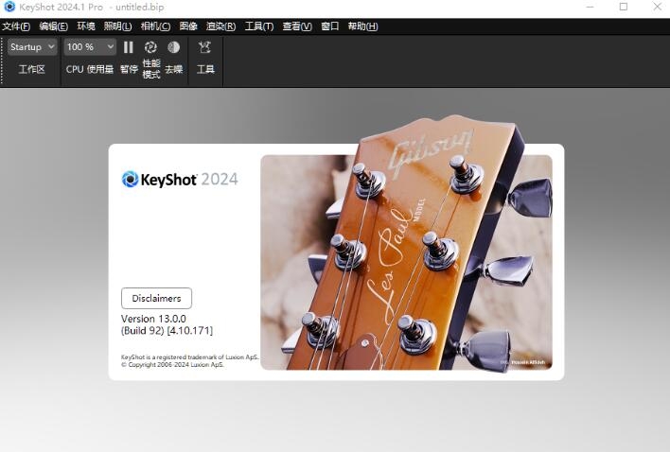Click the Disclaimers button
670x452 pixels.
[156, 298]
